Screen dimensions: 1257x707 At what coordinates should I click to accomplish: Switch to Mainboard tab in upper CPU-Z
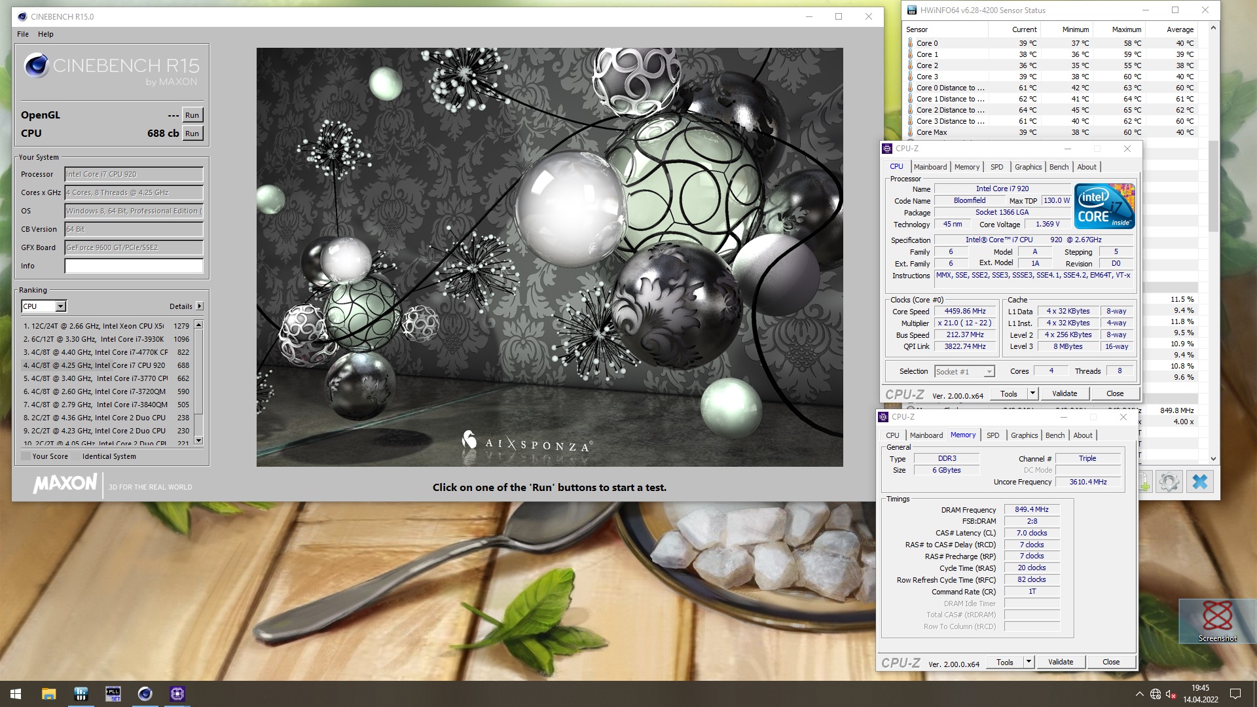[x=930, y=167]
